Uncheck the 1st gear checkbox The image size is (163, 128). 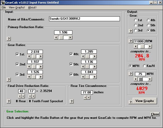17,54
